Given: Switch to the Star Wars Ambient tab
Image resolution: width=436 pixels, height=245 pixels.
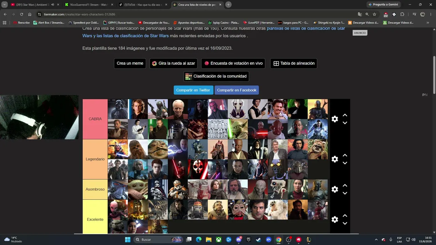Looking at the screenshot, I should pyautogui.click(x=35, y=4).
